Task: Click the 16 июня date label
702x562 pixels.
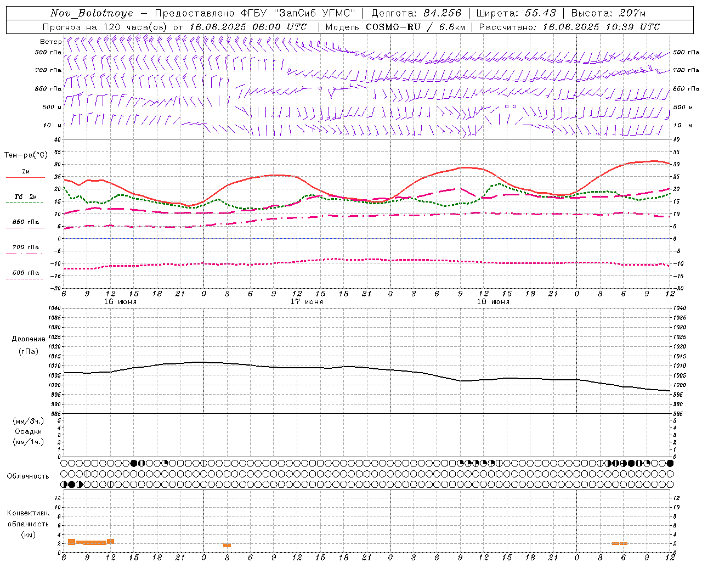Action: click(x=120, y=302)
